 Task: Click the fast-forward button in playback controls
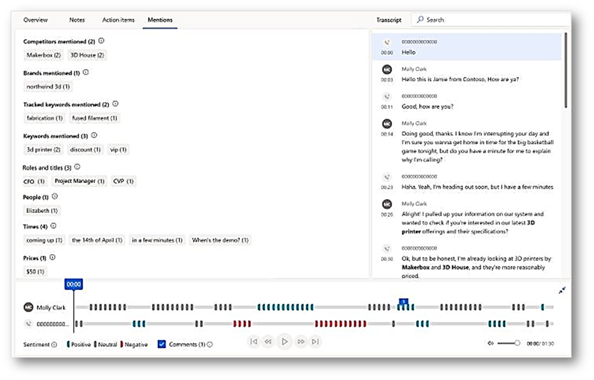pyautogui.click(x=301, y=341)
